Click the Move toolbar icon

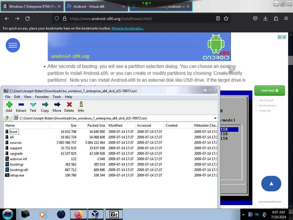click(x=57, y=107)
